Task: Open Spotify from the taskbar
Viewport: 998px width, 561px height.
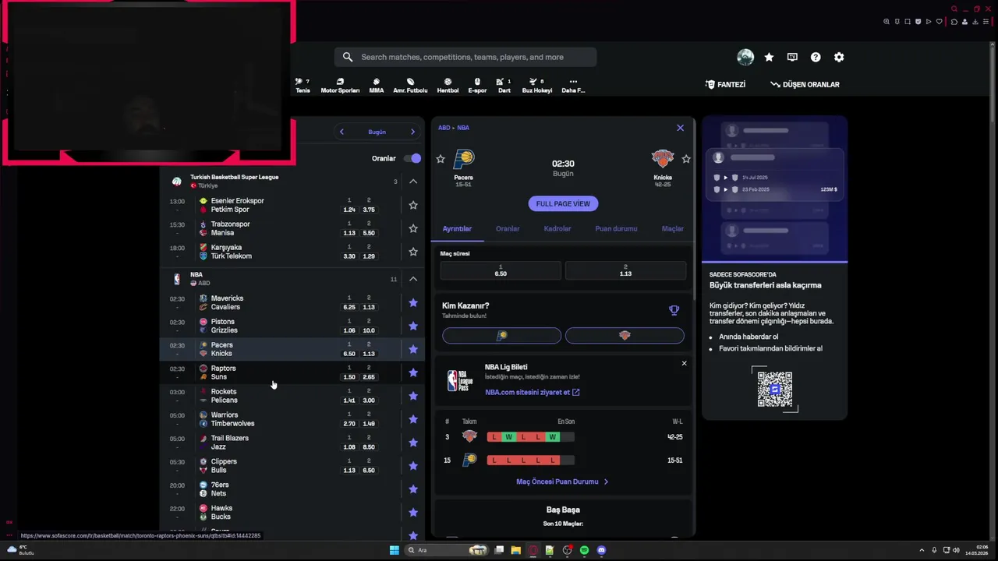Action: point(584,550)
